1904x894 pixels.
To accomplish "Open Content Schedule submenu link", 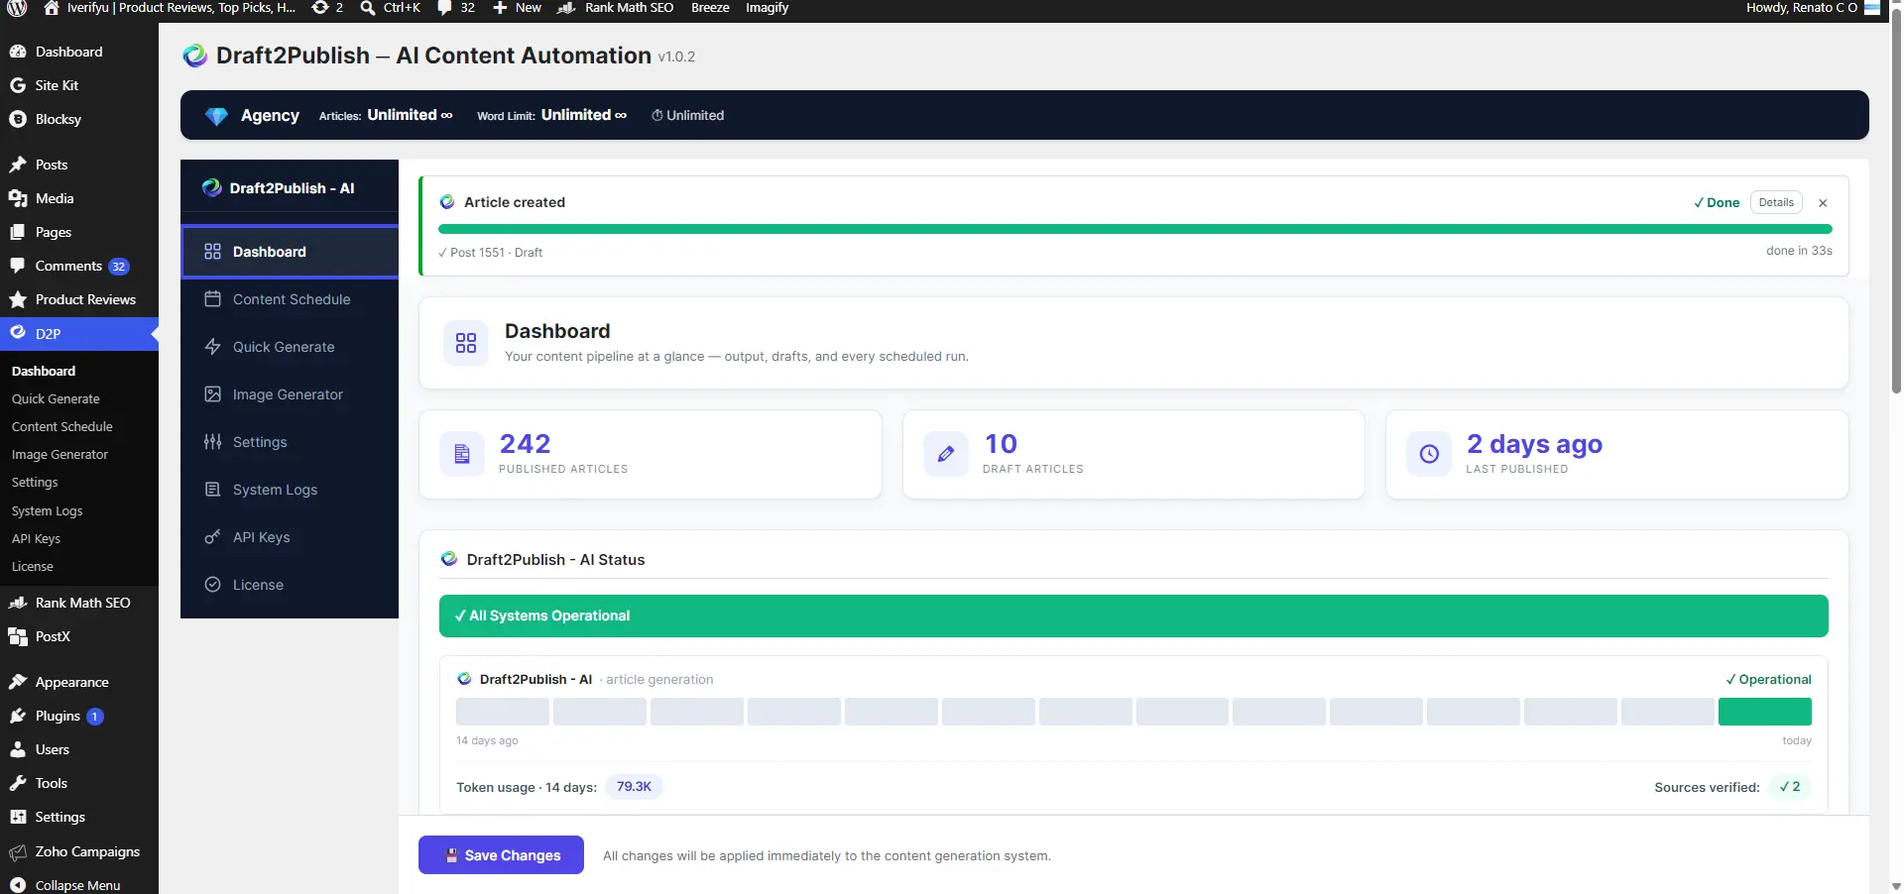I will (61, 426).
